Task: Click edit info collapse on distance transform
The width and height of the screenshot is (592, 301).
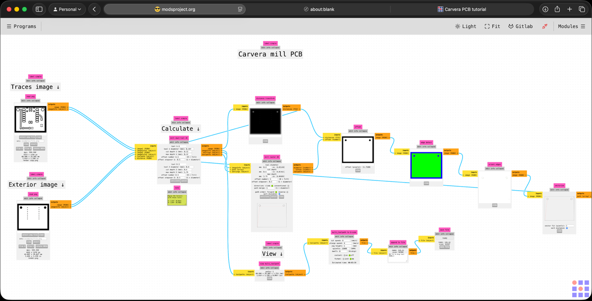Action: tap(265, 103)
